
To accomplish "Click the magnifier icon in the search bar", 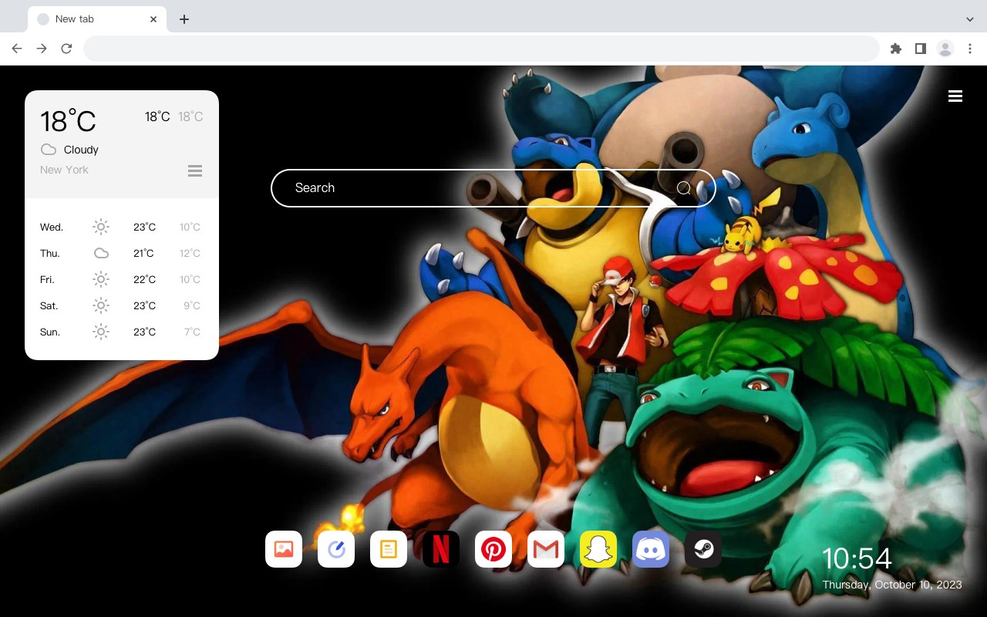I will (x=684, y=188).
